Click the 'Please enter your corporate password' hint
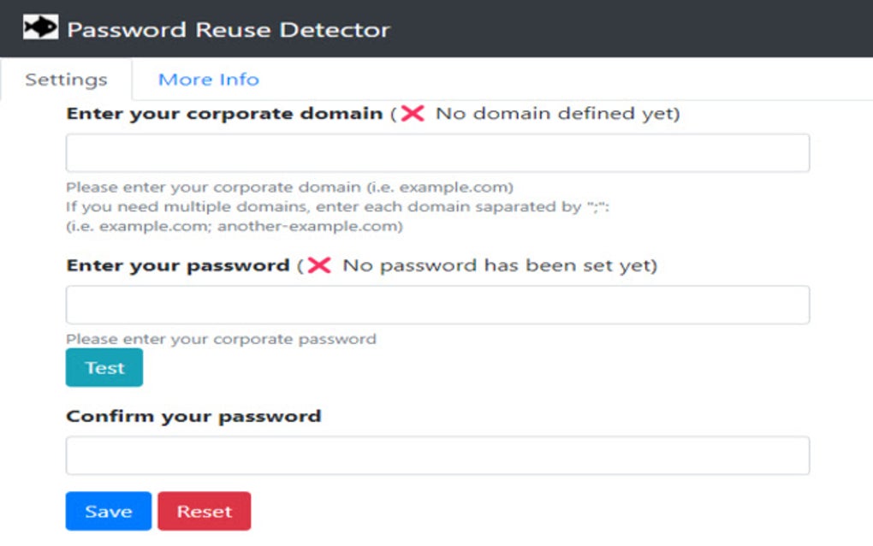 221,339
